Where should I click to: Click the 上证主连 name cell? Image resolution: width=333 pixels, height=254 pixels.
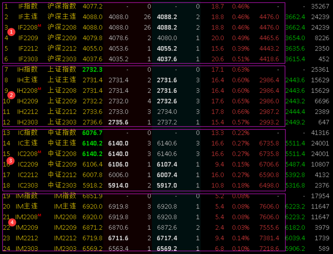point(62,80)
